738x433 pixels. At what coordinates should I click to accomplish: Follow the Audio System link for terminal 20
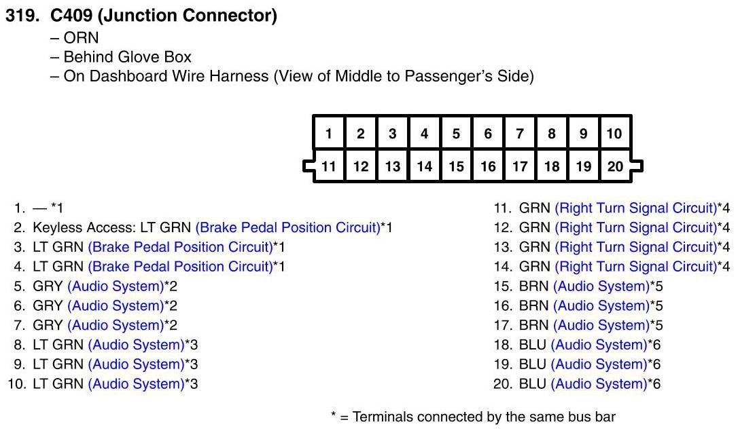click(x=599, y=384)
